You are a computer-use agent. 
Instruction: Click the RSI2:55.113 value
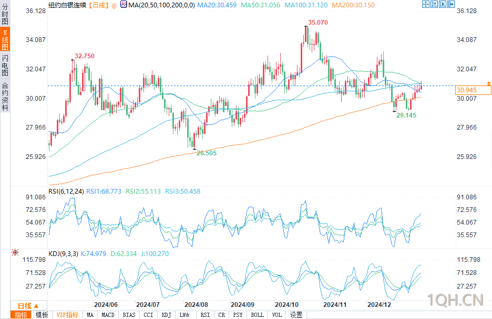click(x=143, y=192)
